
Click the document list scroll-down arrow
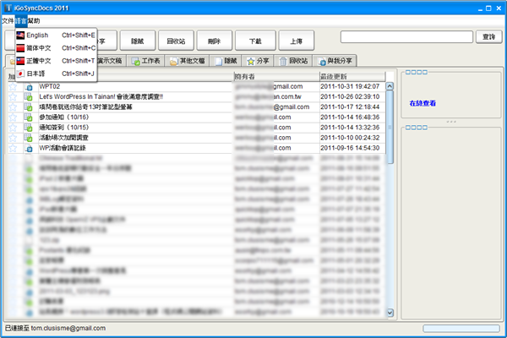coord(390,313)
